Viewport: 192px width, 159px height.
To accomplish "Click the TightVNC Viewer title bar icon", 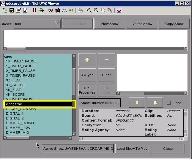I will click(3, 4).
